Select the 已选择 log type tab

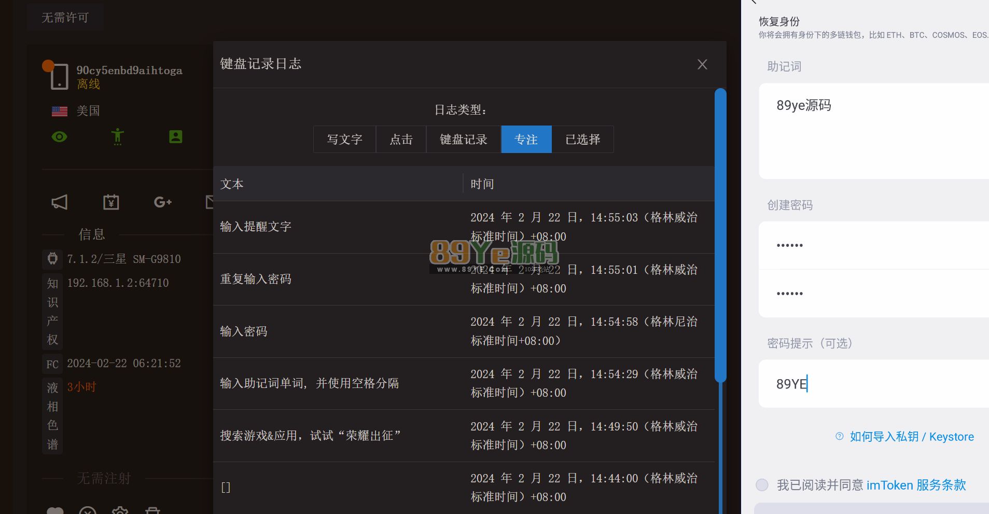click(x=583, y=140)
